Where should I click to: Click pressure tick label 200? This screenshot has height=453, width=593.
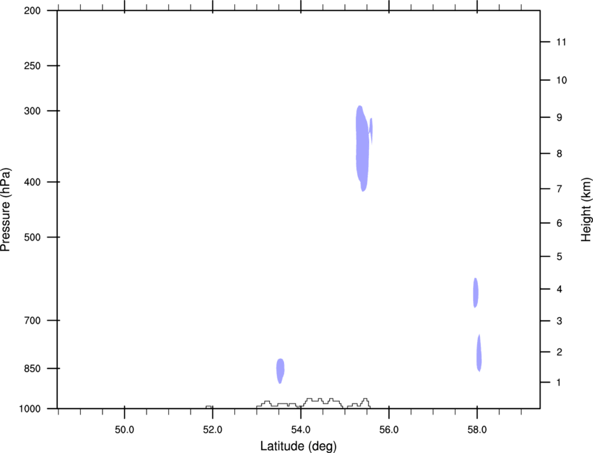(32, 10)
